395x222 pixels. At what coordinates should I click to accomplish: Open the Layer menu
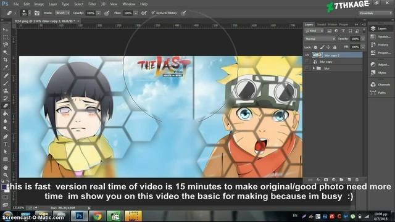point(52,4)
